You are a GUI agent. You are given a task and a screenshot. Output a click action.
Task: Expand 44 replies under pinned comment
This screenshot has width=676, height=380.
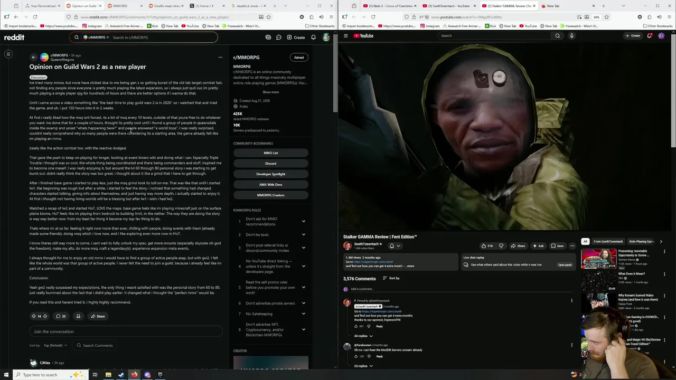[x=363, y=336]
